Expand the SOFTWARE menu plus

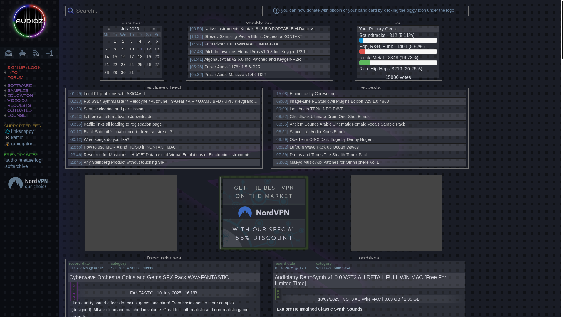5,86
